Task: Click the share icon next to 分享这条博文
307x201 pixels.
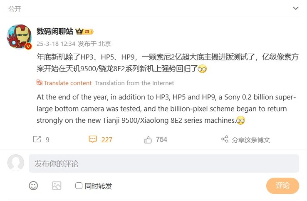Action: click(225, 139)
